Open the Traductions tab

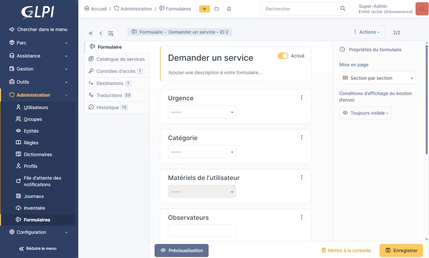tap(109, 95)
